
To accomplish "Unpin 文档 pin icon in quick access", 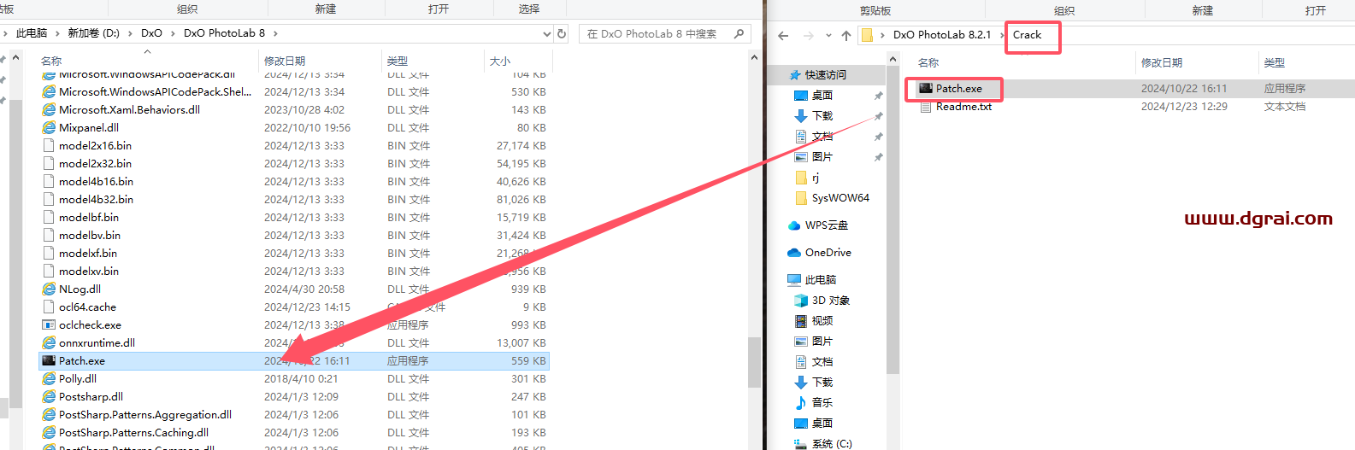I will [x=878, y=137].
